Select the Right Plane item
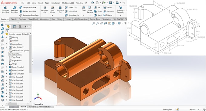The image size is (206, 111). pyautogui.click(x=15, y=60)
